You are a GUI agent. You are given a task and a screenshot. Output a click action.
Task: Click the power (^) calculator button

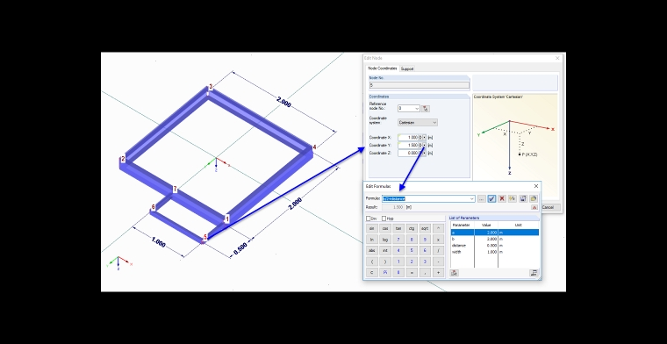[438, 229]
